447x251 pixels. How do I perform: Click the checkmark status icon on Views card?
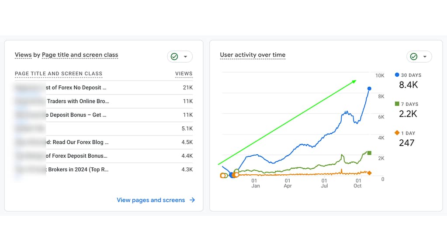coord(174,57)
